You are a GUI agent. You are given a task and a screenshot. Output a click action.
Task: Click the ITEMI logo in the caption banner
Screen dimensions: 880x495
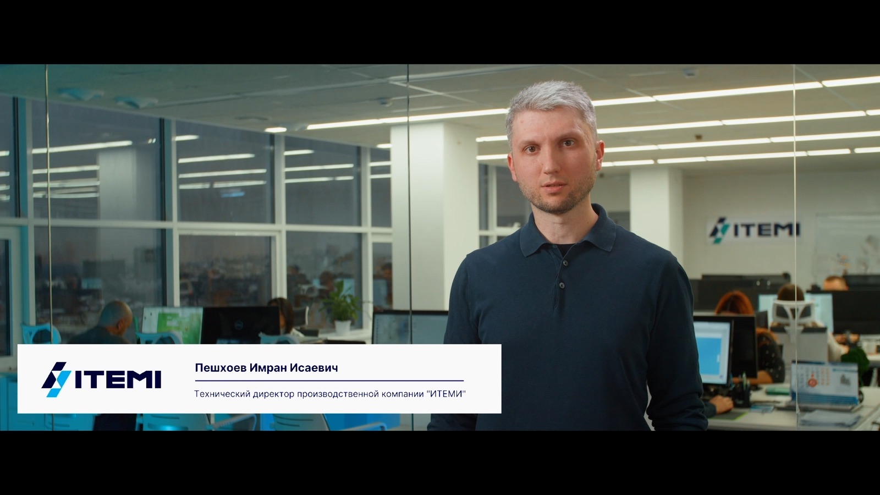click(x=101, y=379)
